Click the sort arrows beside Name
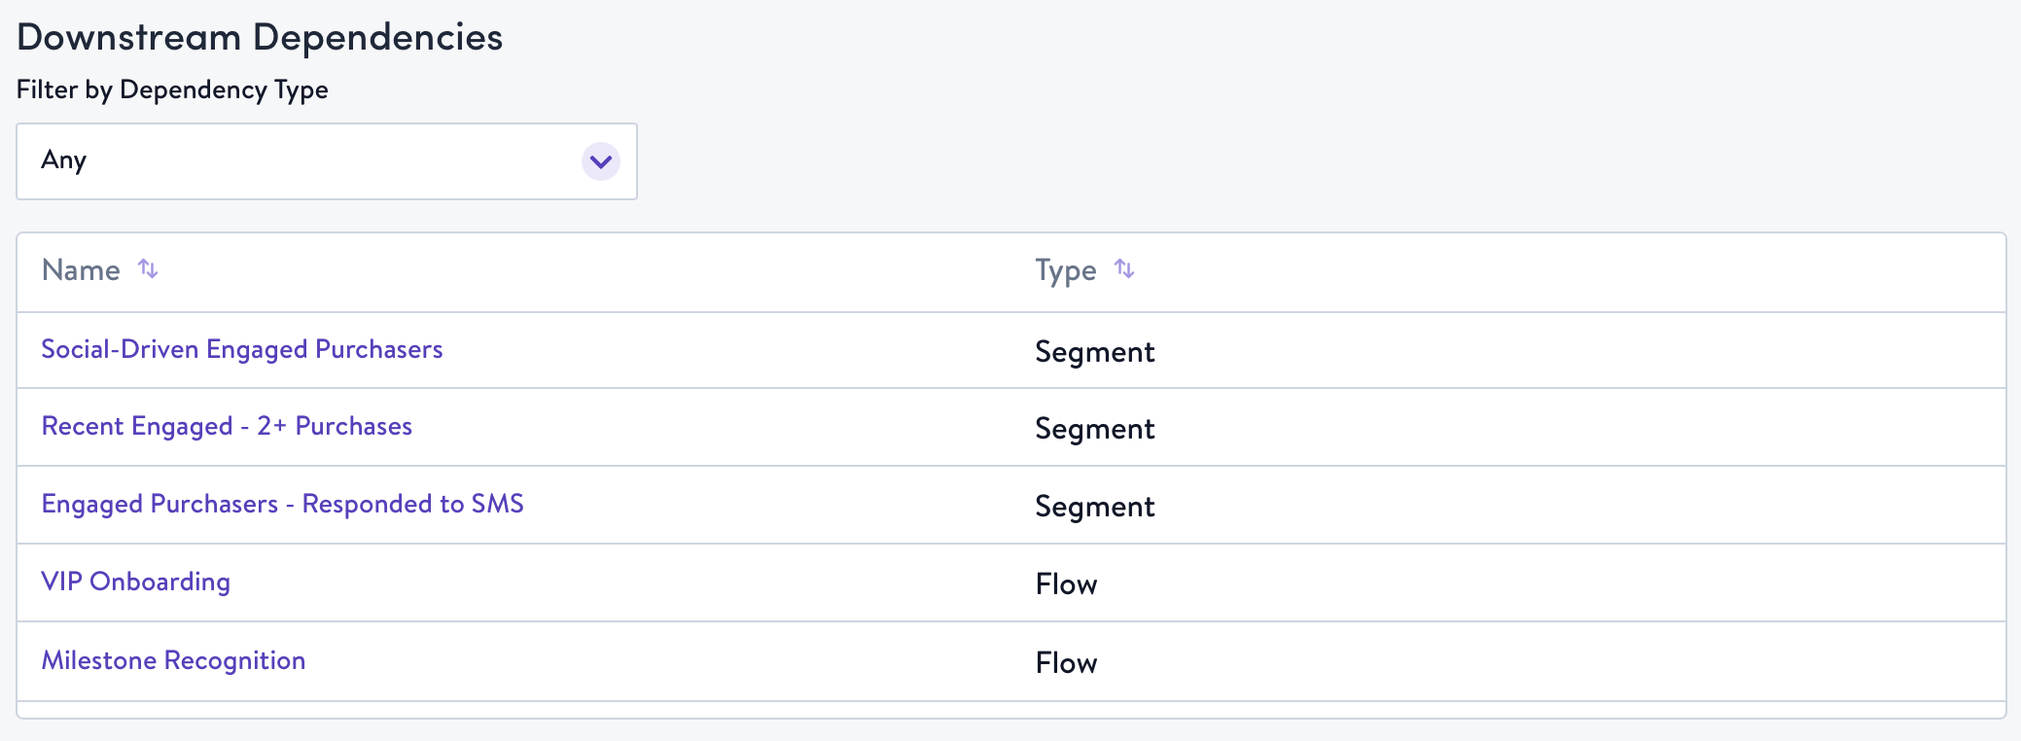Viewport: 2021px width, 741px height. 148,268
